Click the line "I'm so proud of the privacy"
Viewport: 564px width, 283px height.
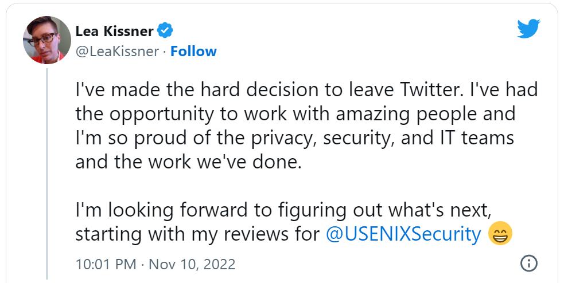tap(294, 138)
